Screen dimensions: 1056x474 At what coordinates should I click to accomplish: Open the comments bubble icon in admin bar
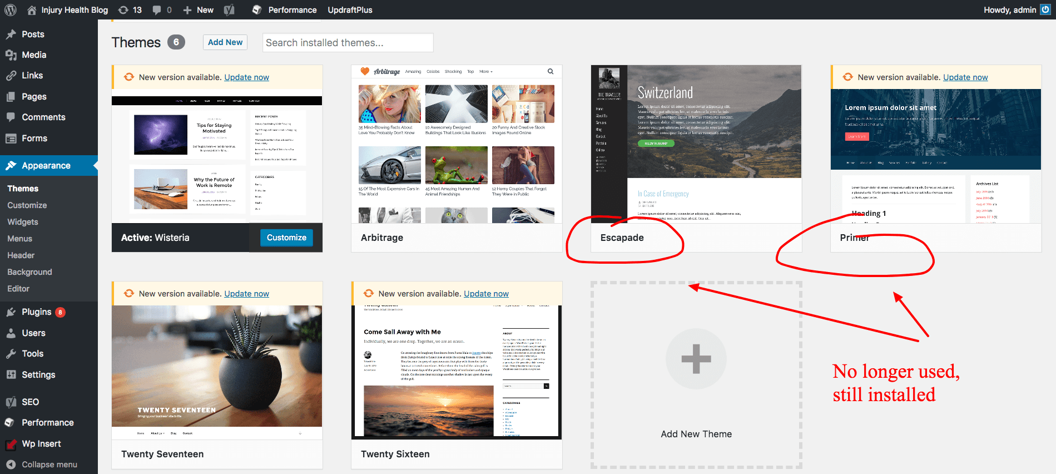click(x=157, y=10)
